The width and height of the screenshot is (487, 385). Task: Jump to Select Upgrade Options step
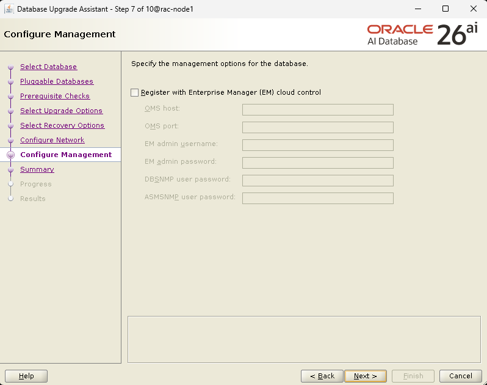click(x=61, y=111)
